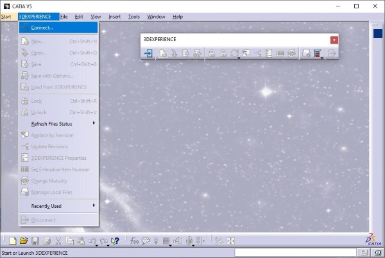Click the Design Table grid icon
This screenshot has height=258, width=385.
[166, 241]
